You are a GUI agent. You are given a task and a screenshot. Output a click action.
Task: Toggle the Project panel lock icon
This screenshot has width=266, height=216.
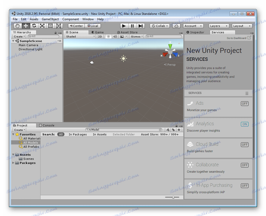[176, 126]
